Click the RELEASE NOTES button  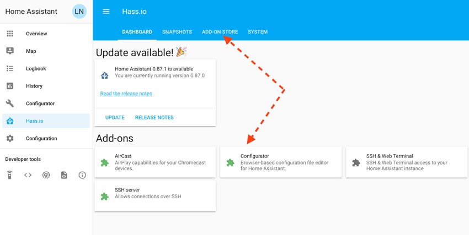(154, 118)
